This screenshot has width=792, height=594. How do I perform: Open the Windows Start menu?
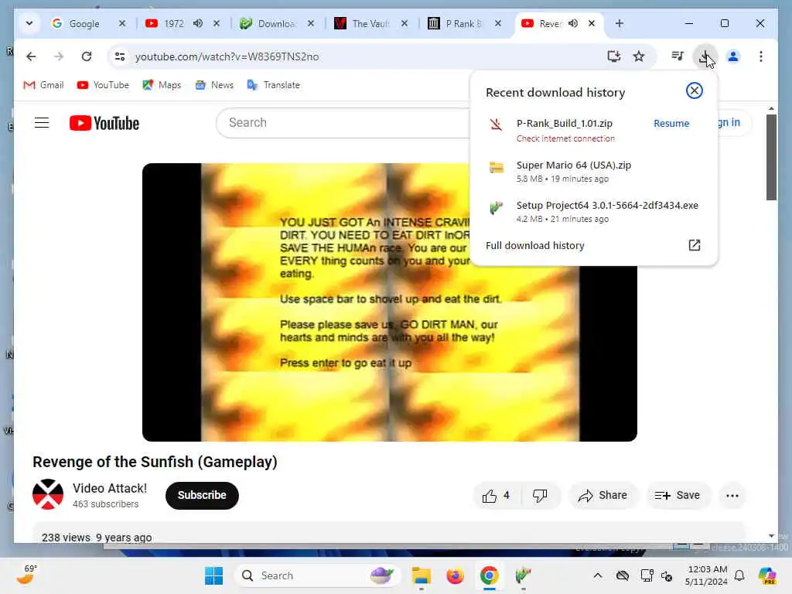(213, 575)
